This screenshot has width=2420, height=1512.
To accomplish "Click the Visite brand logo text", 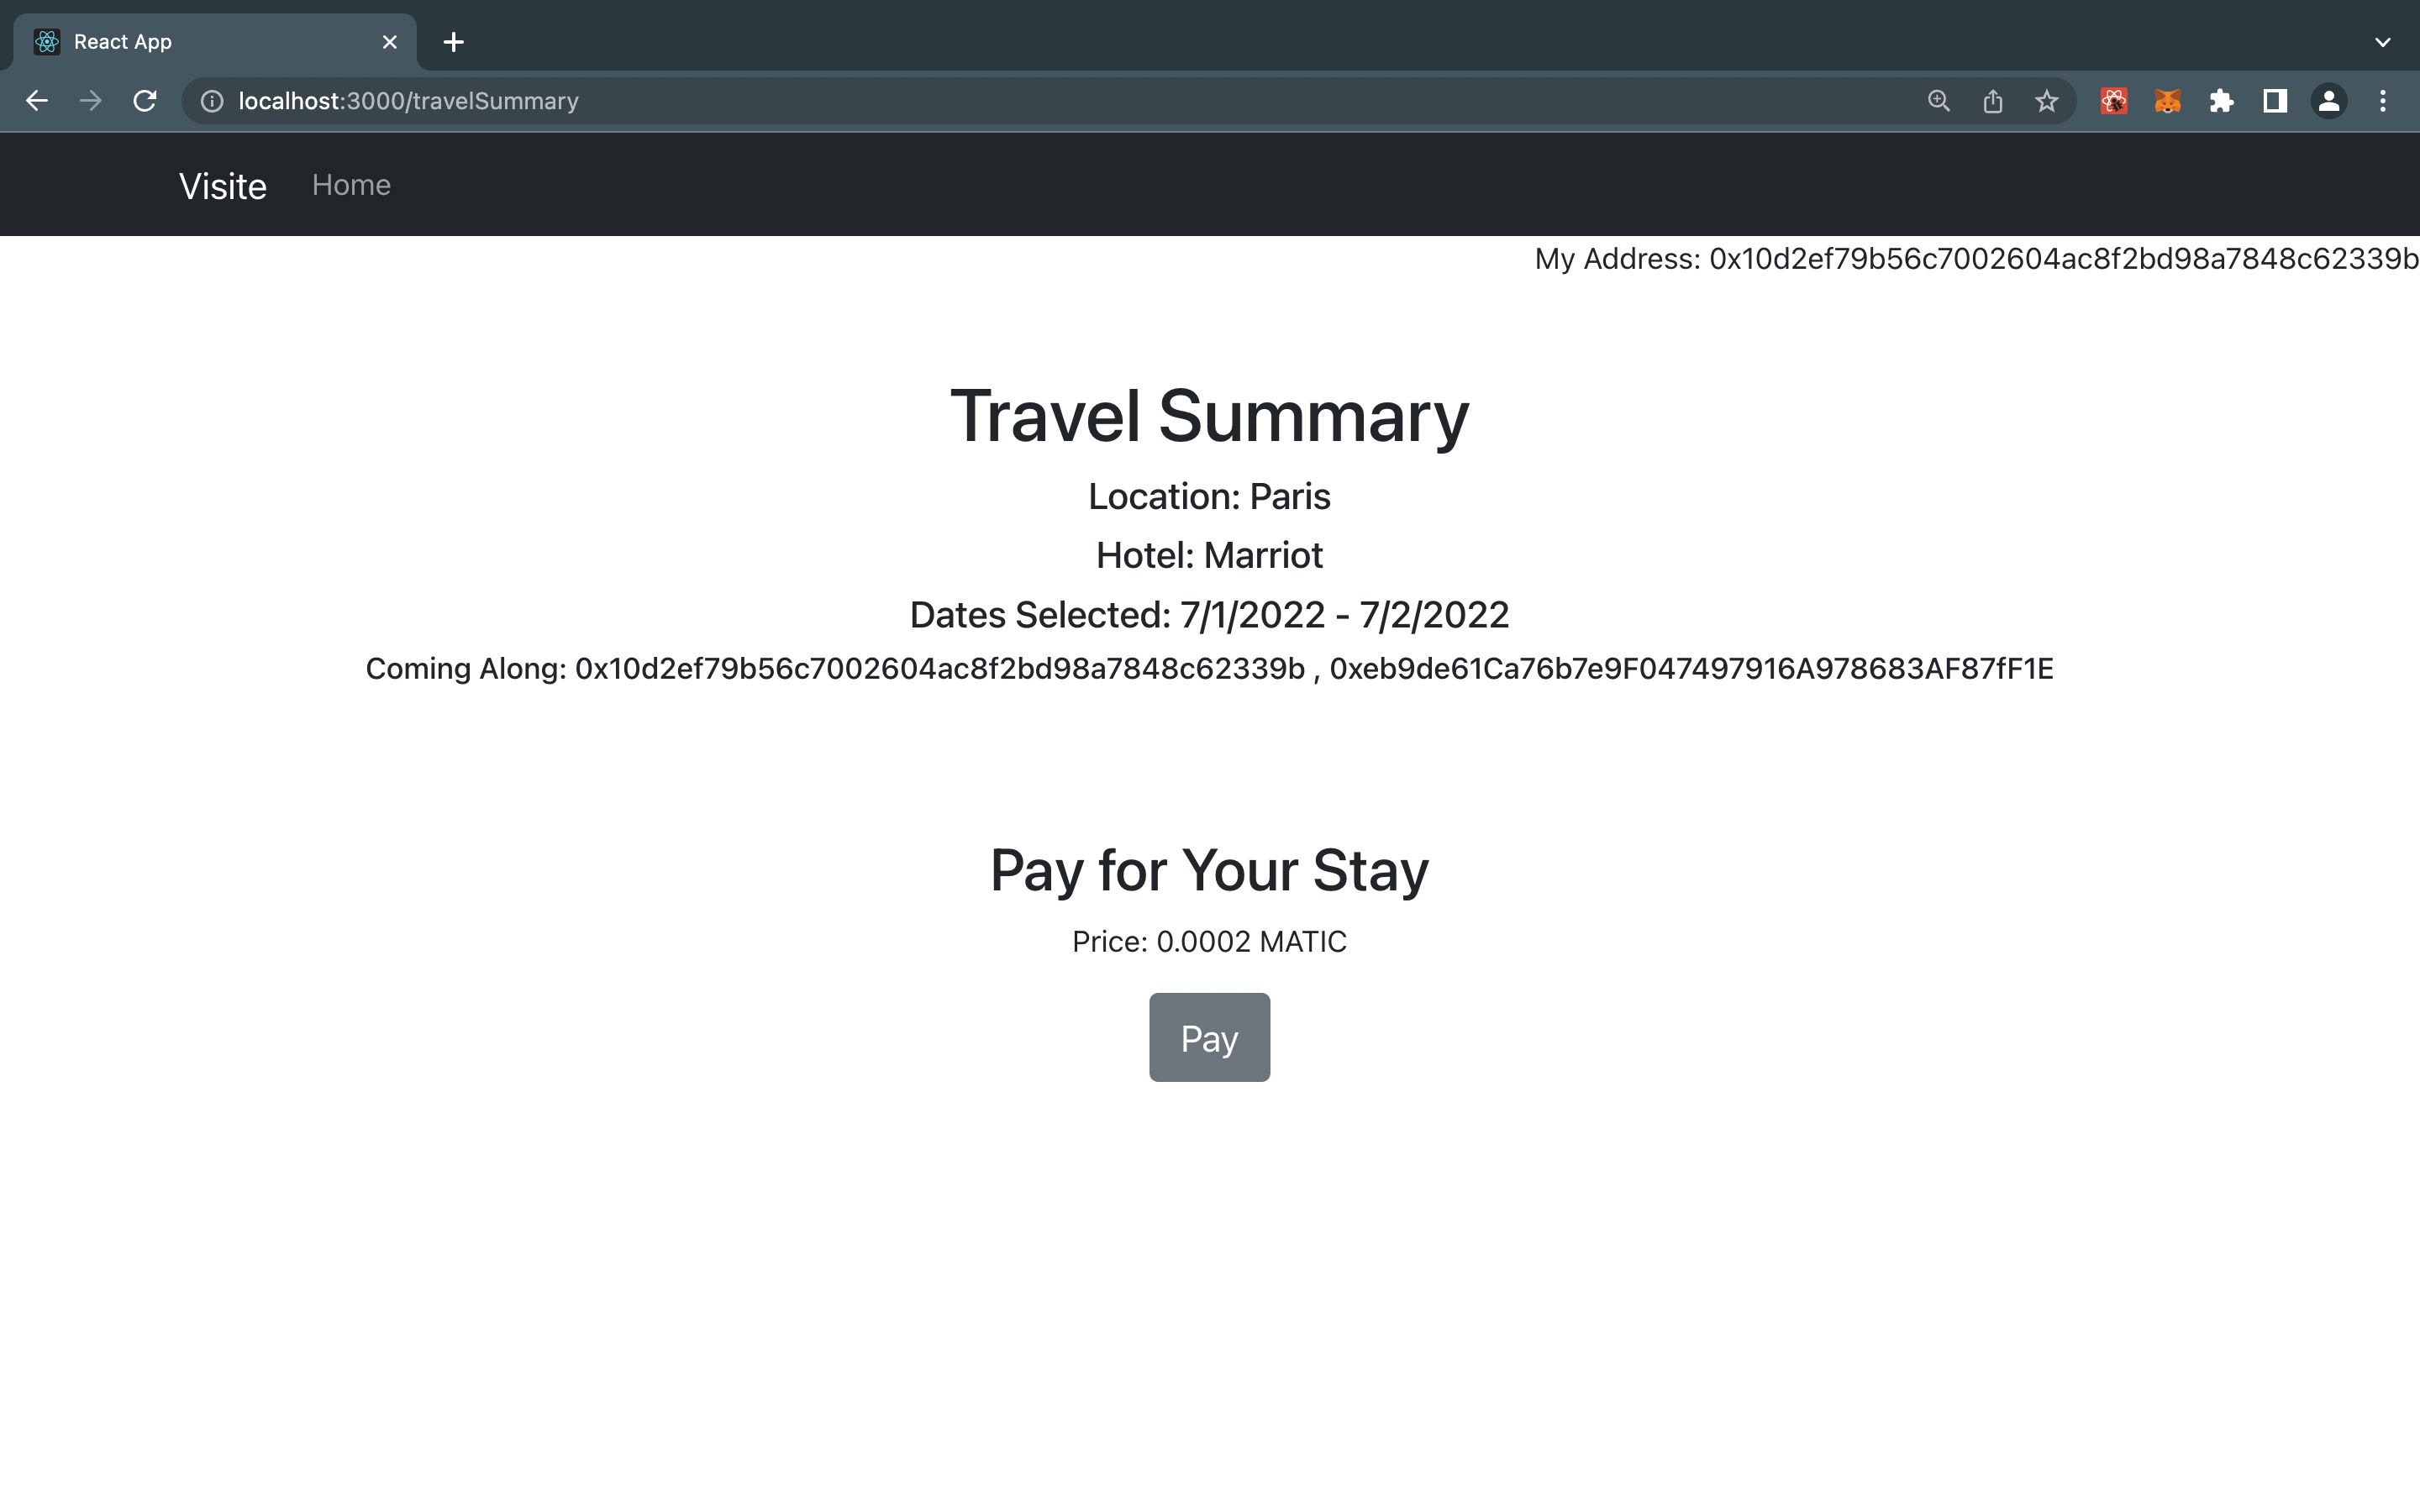I will pos(223,186).
